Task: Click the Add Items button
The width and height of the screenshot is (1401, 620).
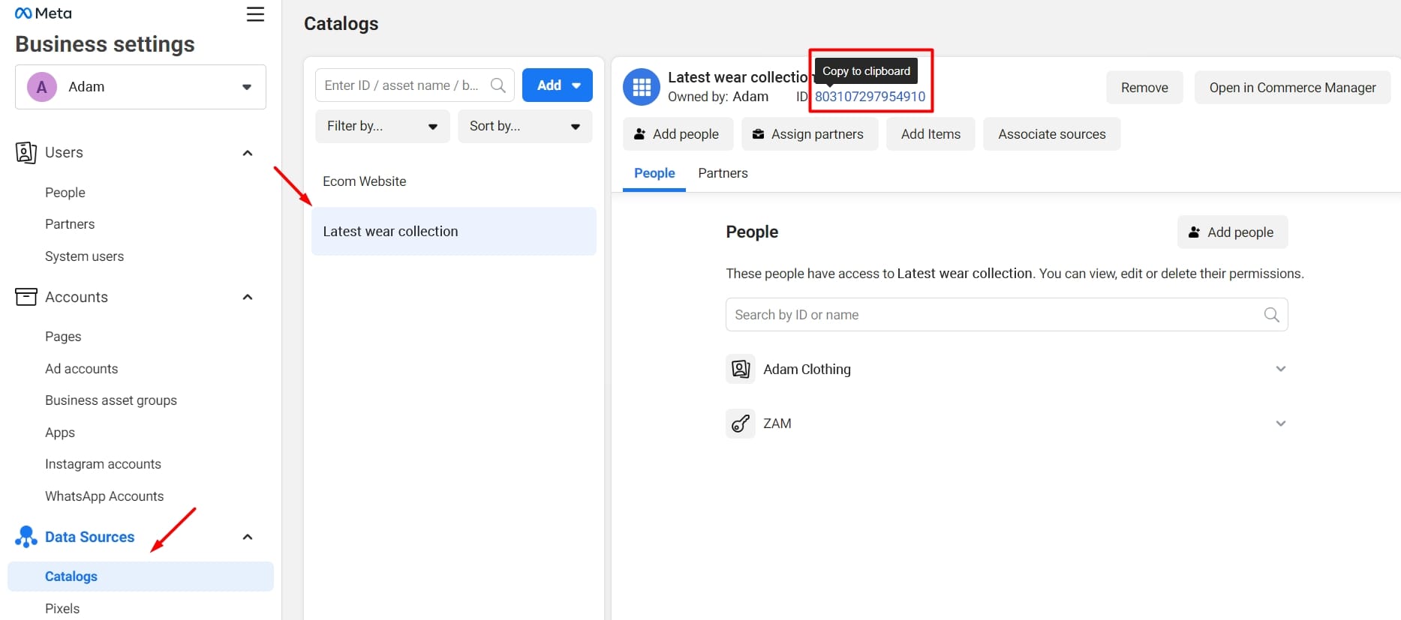Action: [930, 134]
